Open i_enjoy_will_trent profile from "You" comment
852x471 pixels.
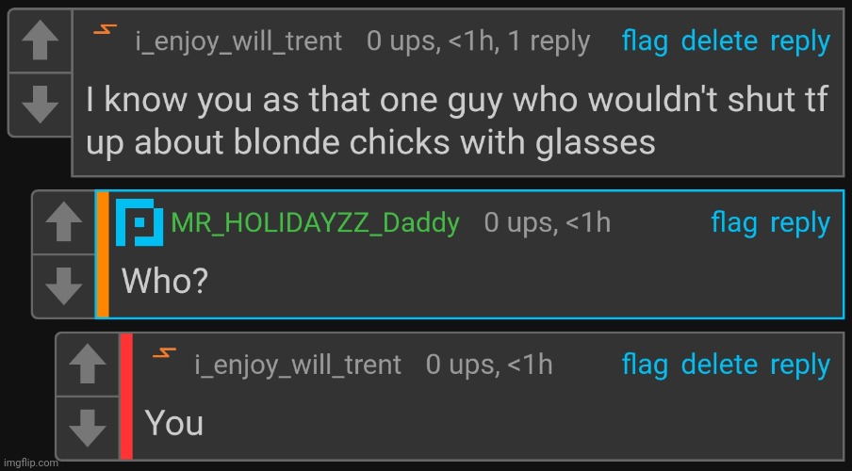pyautogui.click(x=298, y=365)
